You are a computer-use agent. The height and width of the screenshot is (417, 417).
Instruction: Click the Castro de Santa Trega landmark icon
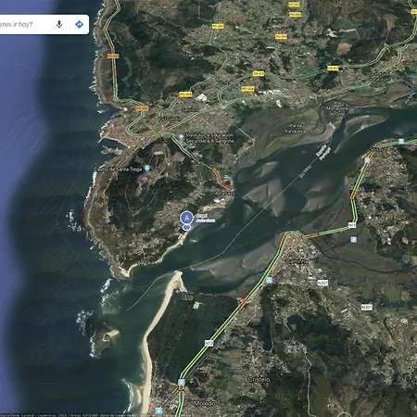(147, 169)
